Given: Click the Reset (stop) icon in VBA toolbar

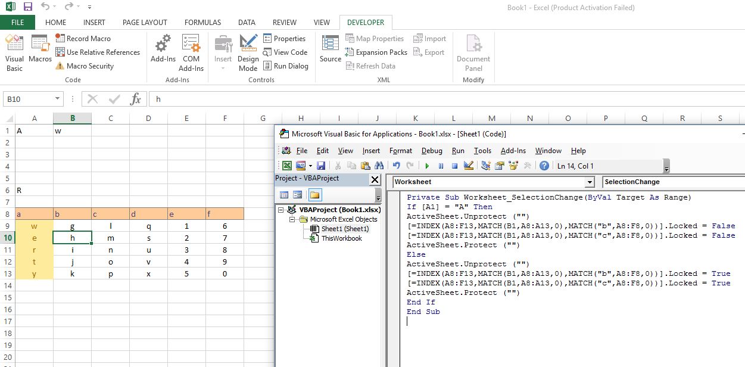Looking at the screenshot, I should point(455,166).
